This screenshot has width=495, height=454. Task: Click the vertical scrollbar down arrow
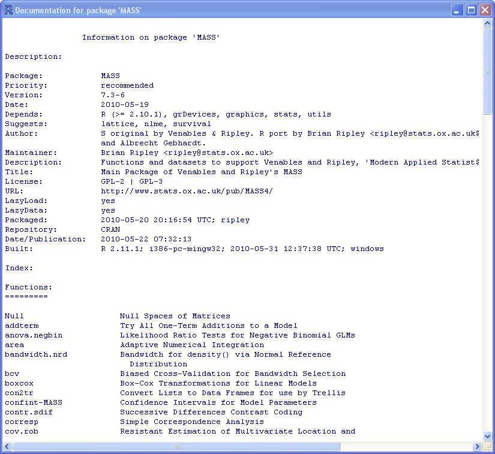[x=487, y=437]
